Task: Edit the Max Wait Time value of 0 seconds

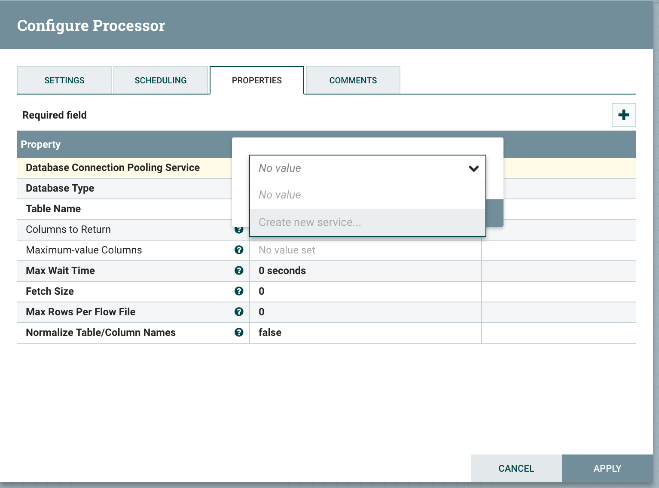Action: 365,271
